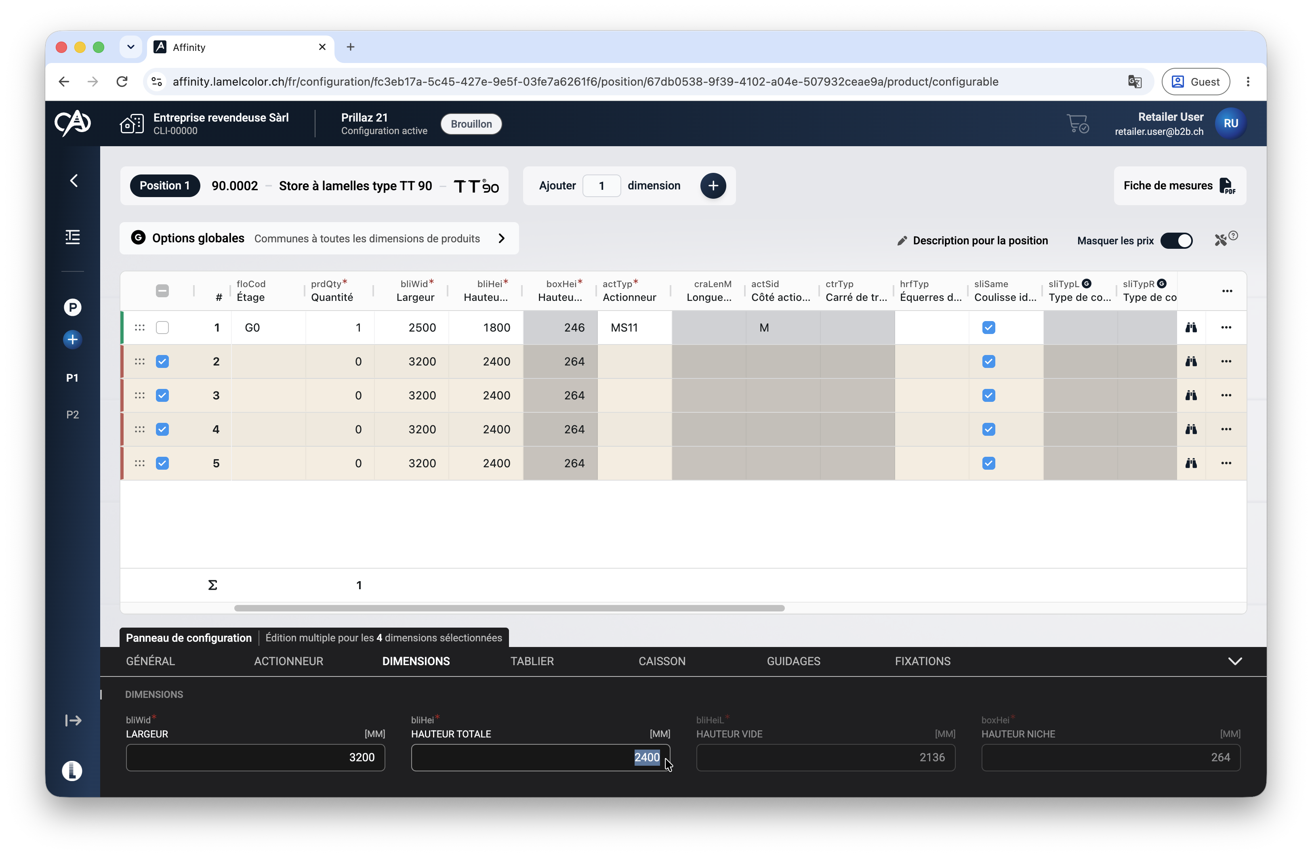The height and width of the screenshot is (857, 1312).
Task: Switch to the ACTIONNEUR tab
Action: [x=288, y=662]
